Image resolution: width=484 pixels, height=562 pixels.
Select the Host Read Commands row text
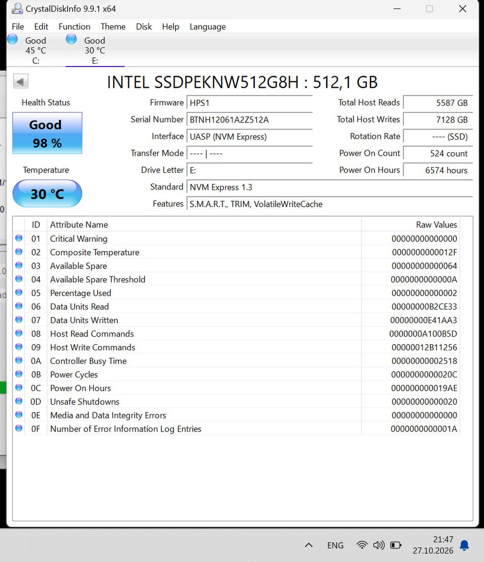pos(92,334)
